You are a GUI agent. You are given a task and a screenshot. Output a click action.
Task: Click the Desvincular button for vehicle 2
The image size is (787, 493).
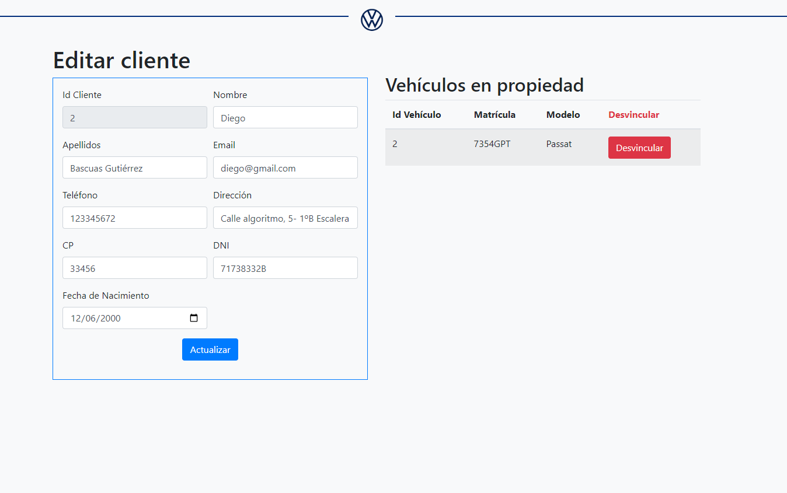(639, 147)
